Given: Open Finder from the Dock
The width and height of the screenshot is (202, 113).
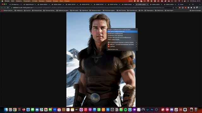Looking at the screenshot, I should [6, 110].
